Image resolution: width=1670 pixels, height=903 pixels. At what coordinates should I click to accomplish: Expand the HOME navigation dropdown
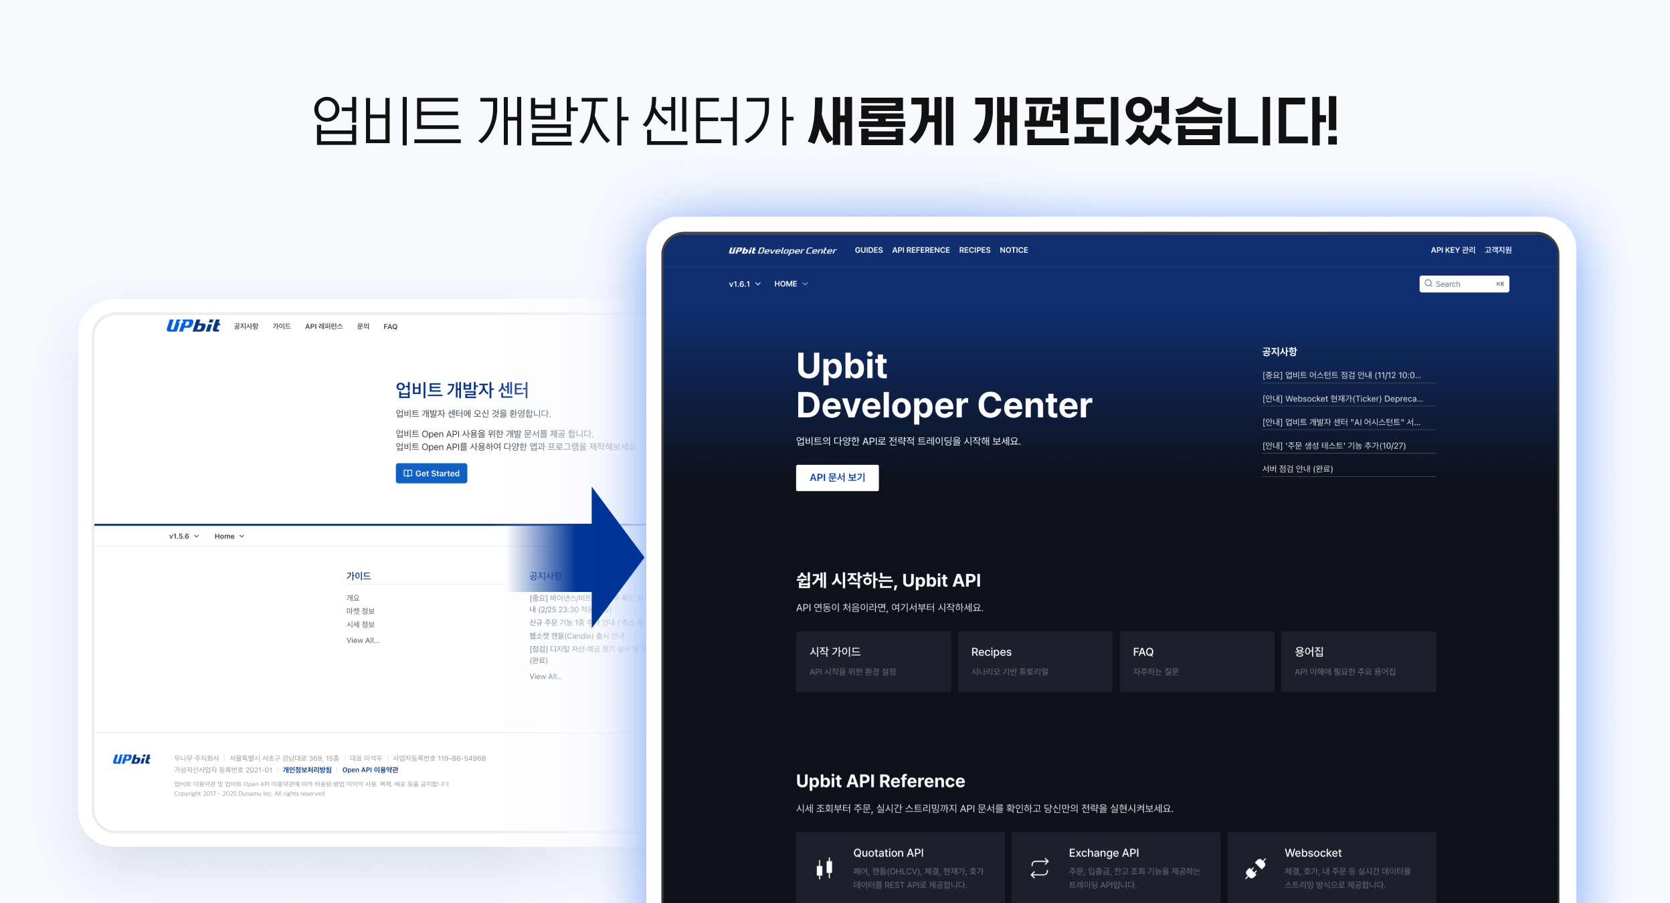(x=791, y=284)
